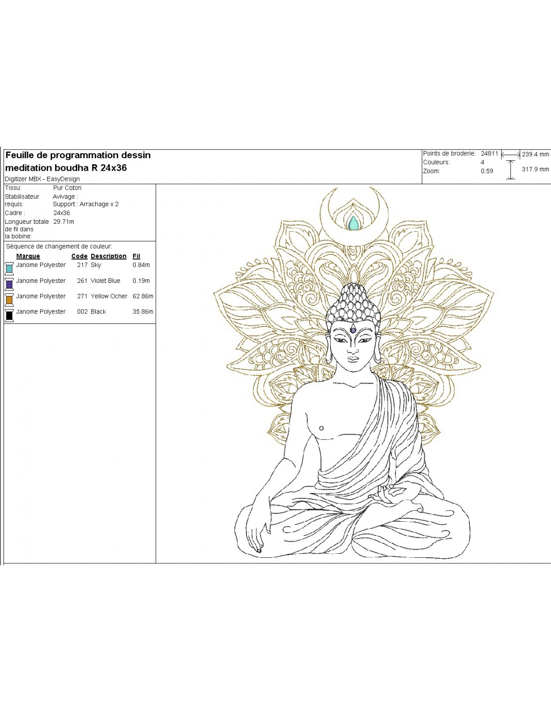This screenshot has height=712, width=551.
Task: Click the worksheet title Feuille de programmation dessin
Action: click(78, 155)
